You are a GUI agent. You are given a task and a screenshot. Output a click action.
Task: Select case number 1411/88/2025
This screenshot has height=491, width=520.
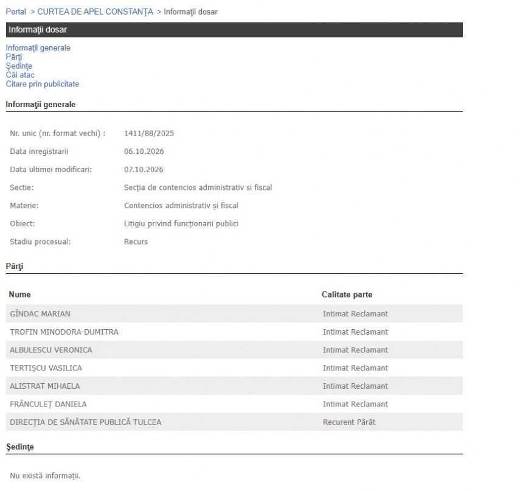click(149, 133)
